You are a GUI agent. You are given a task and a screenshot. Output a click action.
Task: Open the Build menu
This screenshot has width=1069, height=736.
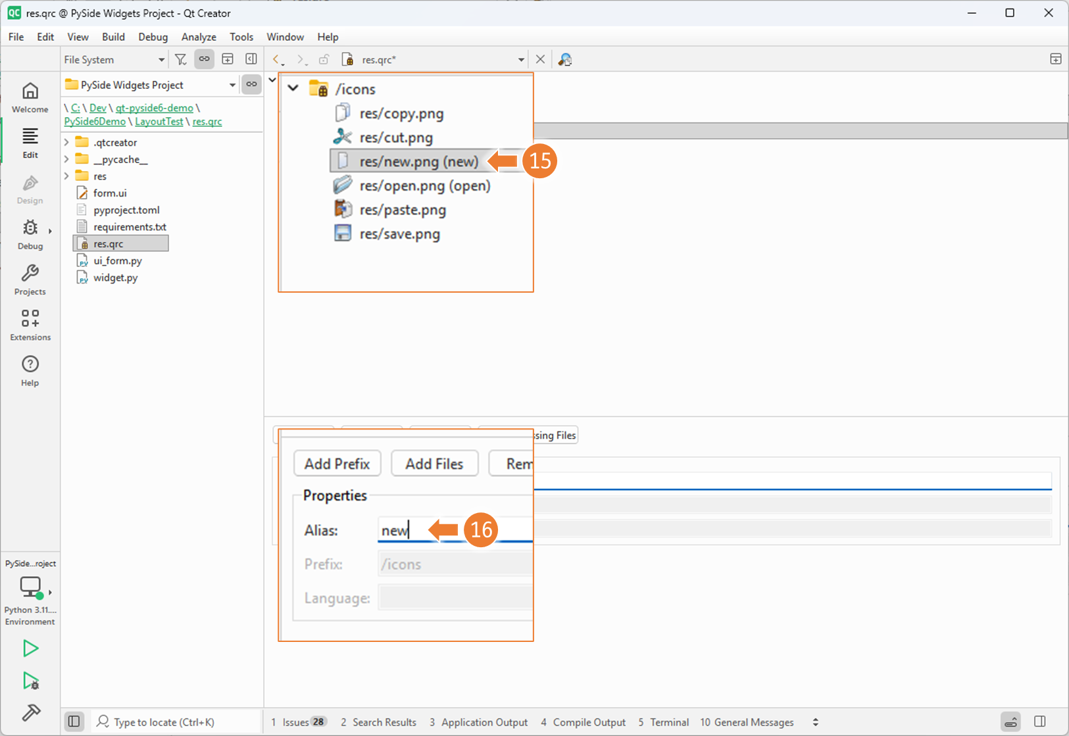(113, 37)
